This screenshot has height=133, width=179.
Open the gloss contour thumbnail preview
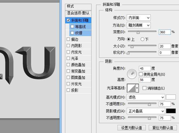click(x=131, y=88)
